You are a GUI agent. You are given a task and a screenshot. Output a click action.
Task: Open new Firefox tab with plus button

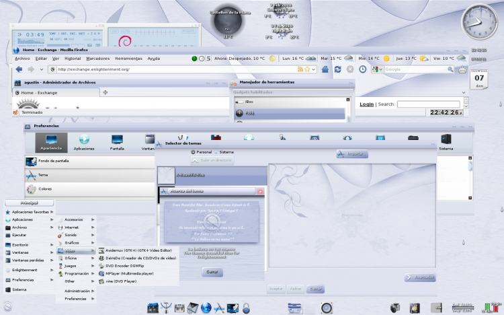point(105,92)
